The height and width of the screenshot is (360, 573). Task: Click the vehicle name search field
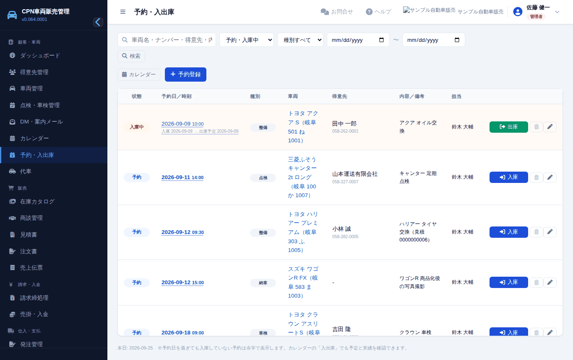click(167, 40)
